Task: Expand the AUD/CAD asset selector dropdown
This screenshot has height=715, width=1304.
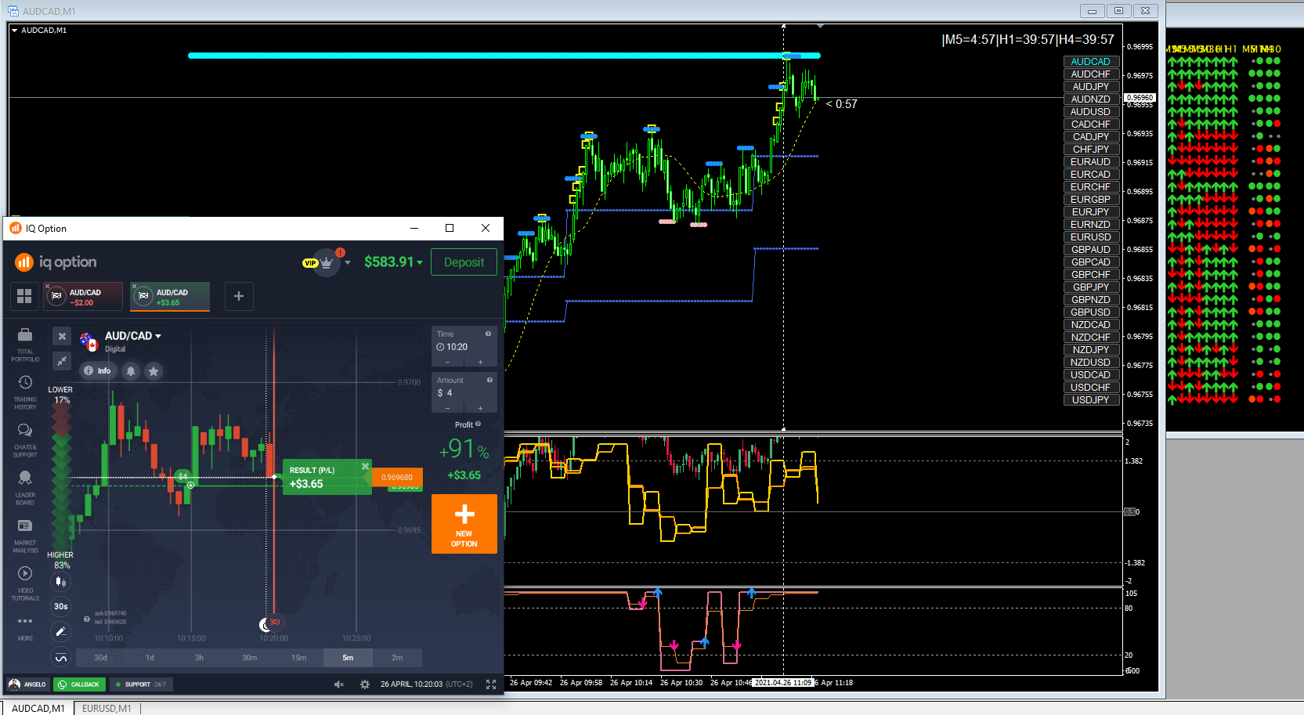Action: tap(133, 336)
